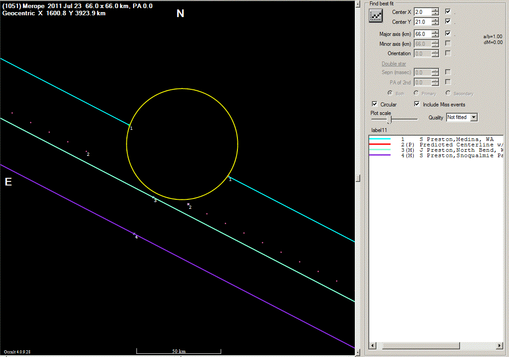Viewport: 509px width, 357px height.
Task: Click into the Major axis (km) field
Action: coord(423,34)
